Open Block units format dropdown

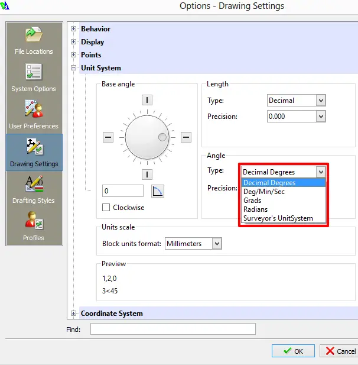tap(193, 244)
